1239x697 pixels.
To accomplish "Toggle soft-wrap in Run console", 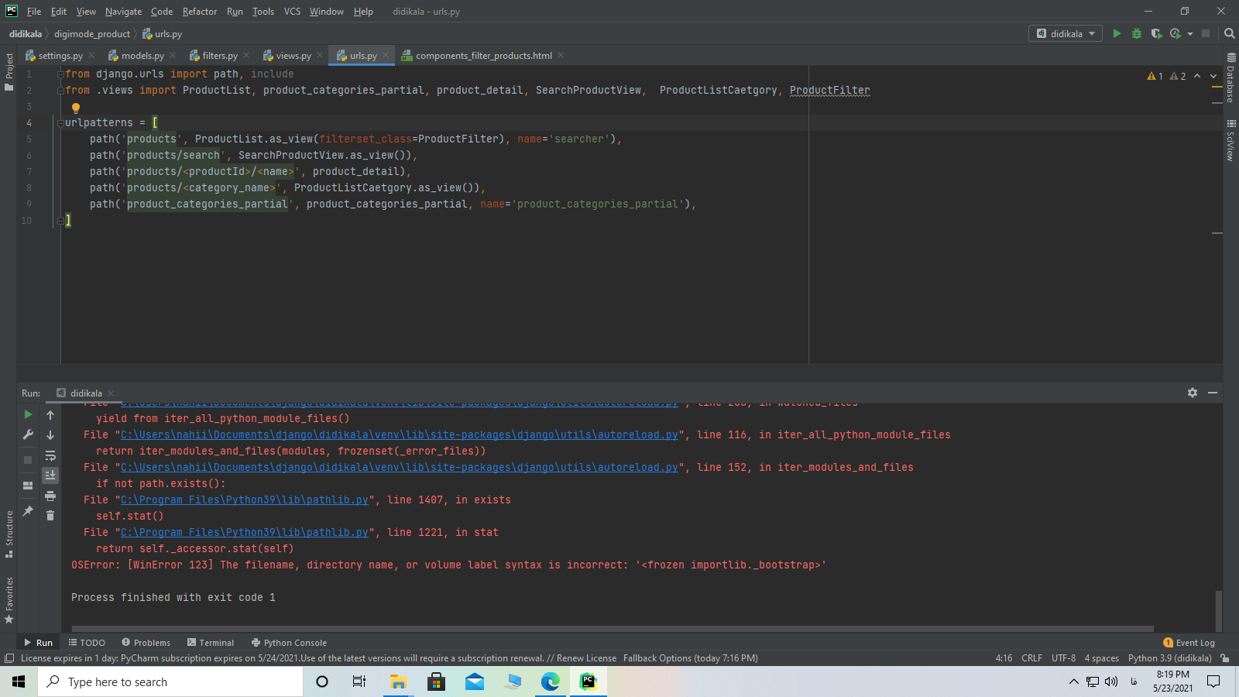I will click(x=50, y=455).
